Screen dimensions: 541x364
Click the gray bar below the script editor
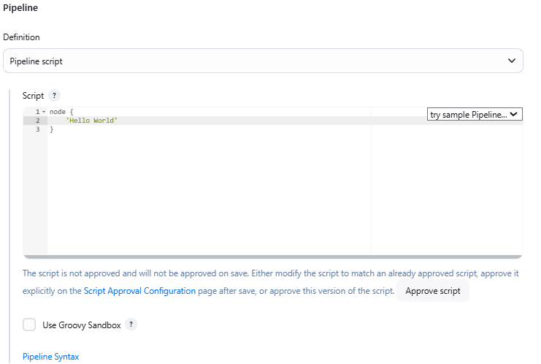(272, 257)
